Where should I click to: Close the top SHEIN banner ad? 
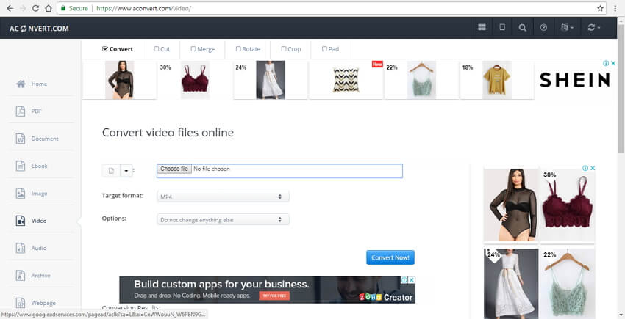coord(613,63)
